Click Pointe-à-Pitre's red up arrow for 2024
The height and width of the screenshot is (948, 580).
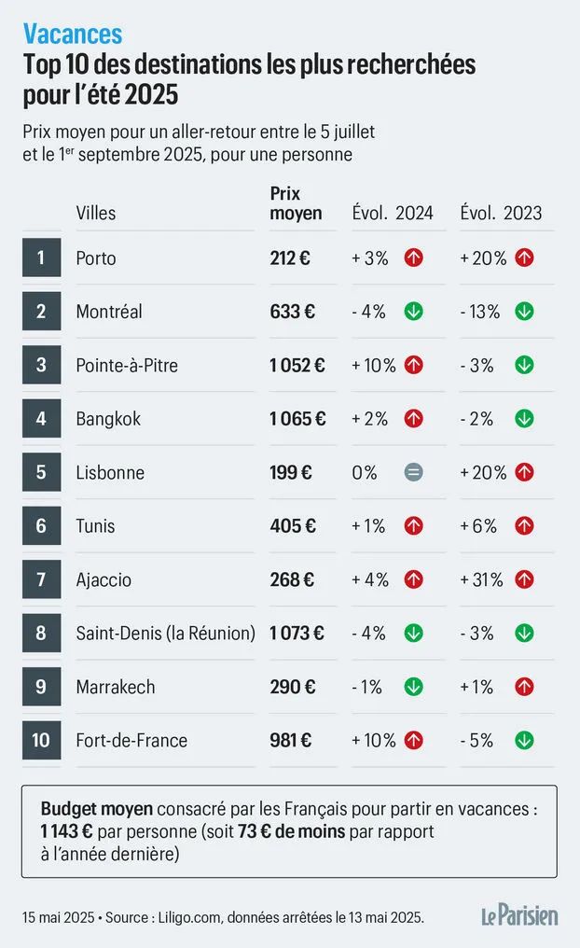pyautogui.click(x=413, y=365)
